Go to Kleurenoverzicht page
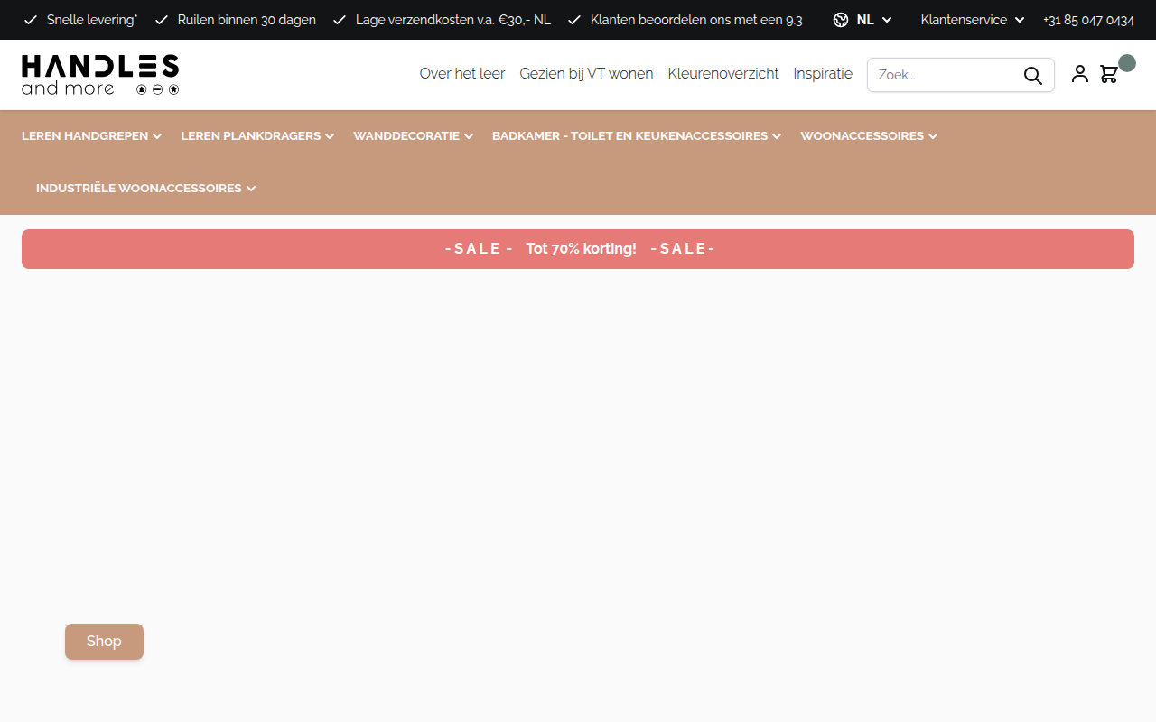 point(723,74)
